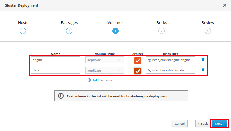Select the Volumes step 3 circle
The image size is (231, 131).
pyautogui.click(x=116, y=31)
